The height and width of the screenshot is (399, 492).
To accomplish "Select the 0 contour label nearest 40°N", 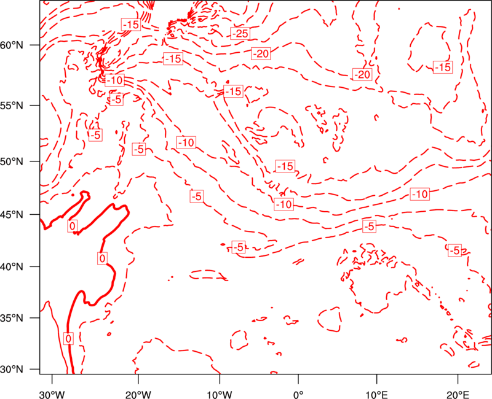I will pyautogui.click(x=102, y=258).
